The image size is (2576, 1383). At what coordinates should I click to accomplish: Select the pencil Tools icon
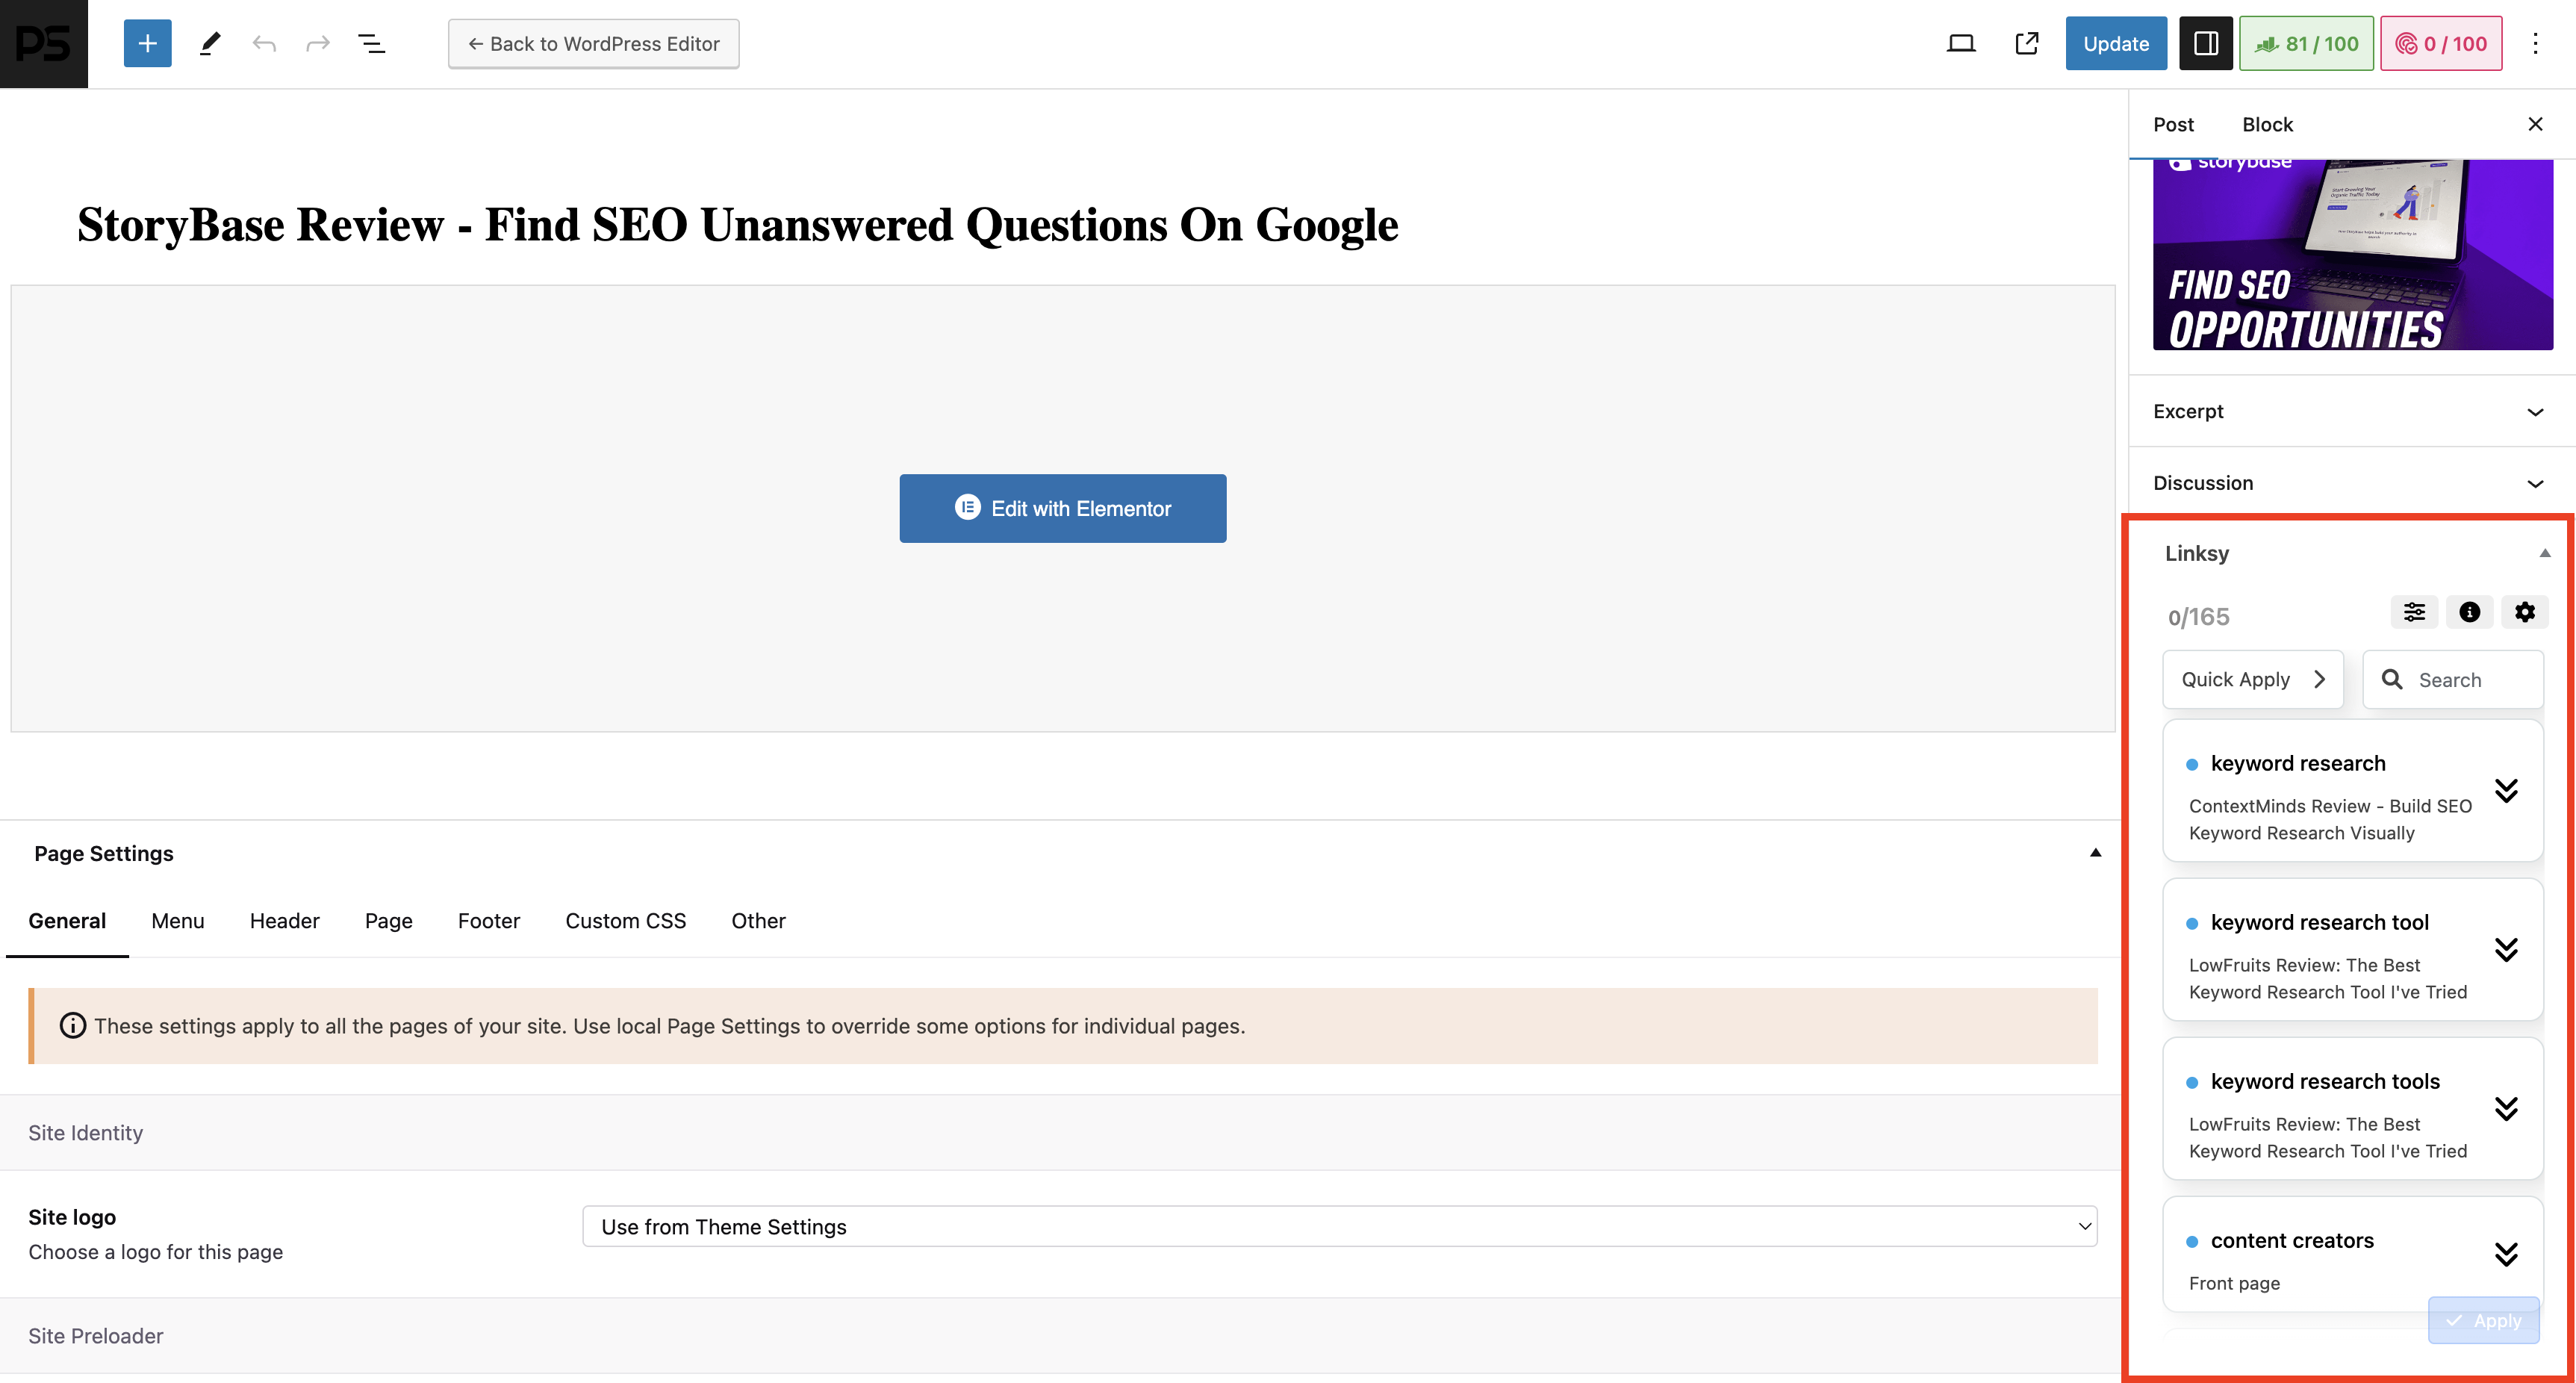click(209, 44)
